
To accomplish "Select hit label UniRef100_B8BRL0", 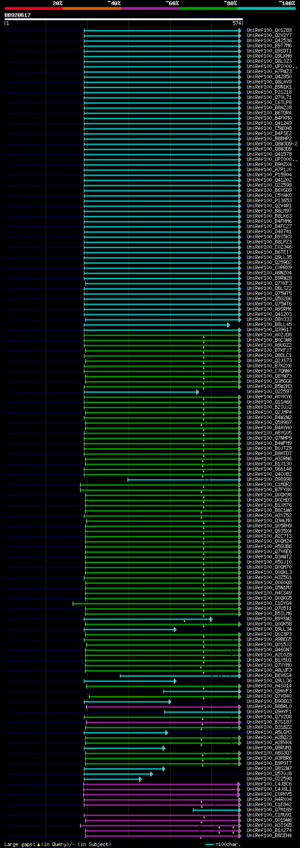I will [x=269, y=707].
